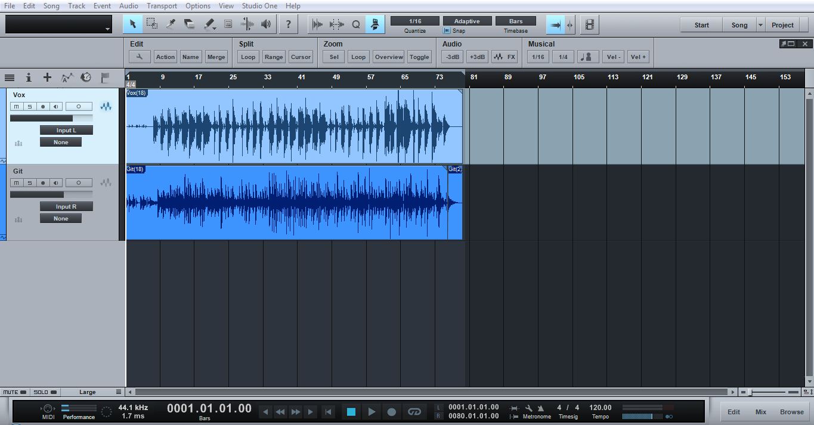Viewport: 814px width, 425px height.
Task: Open the Track menu
Action: (x=76, y=6)
